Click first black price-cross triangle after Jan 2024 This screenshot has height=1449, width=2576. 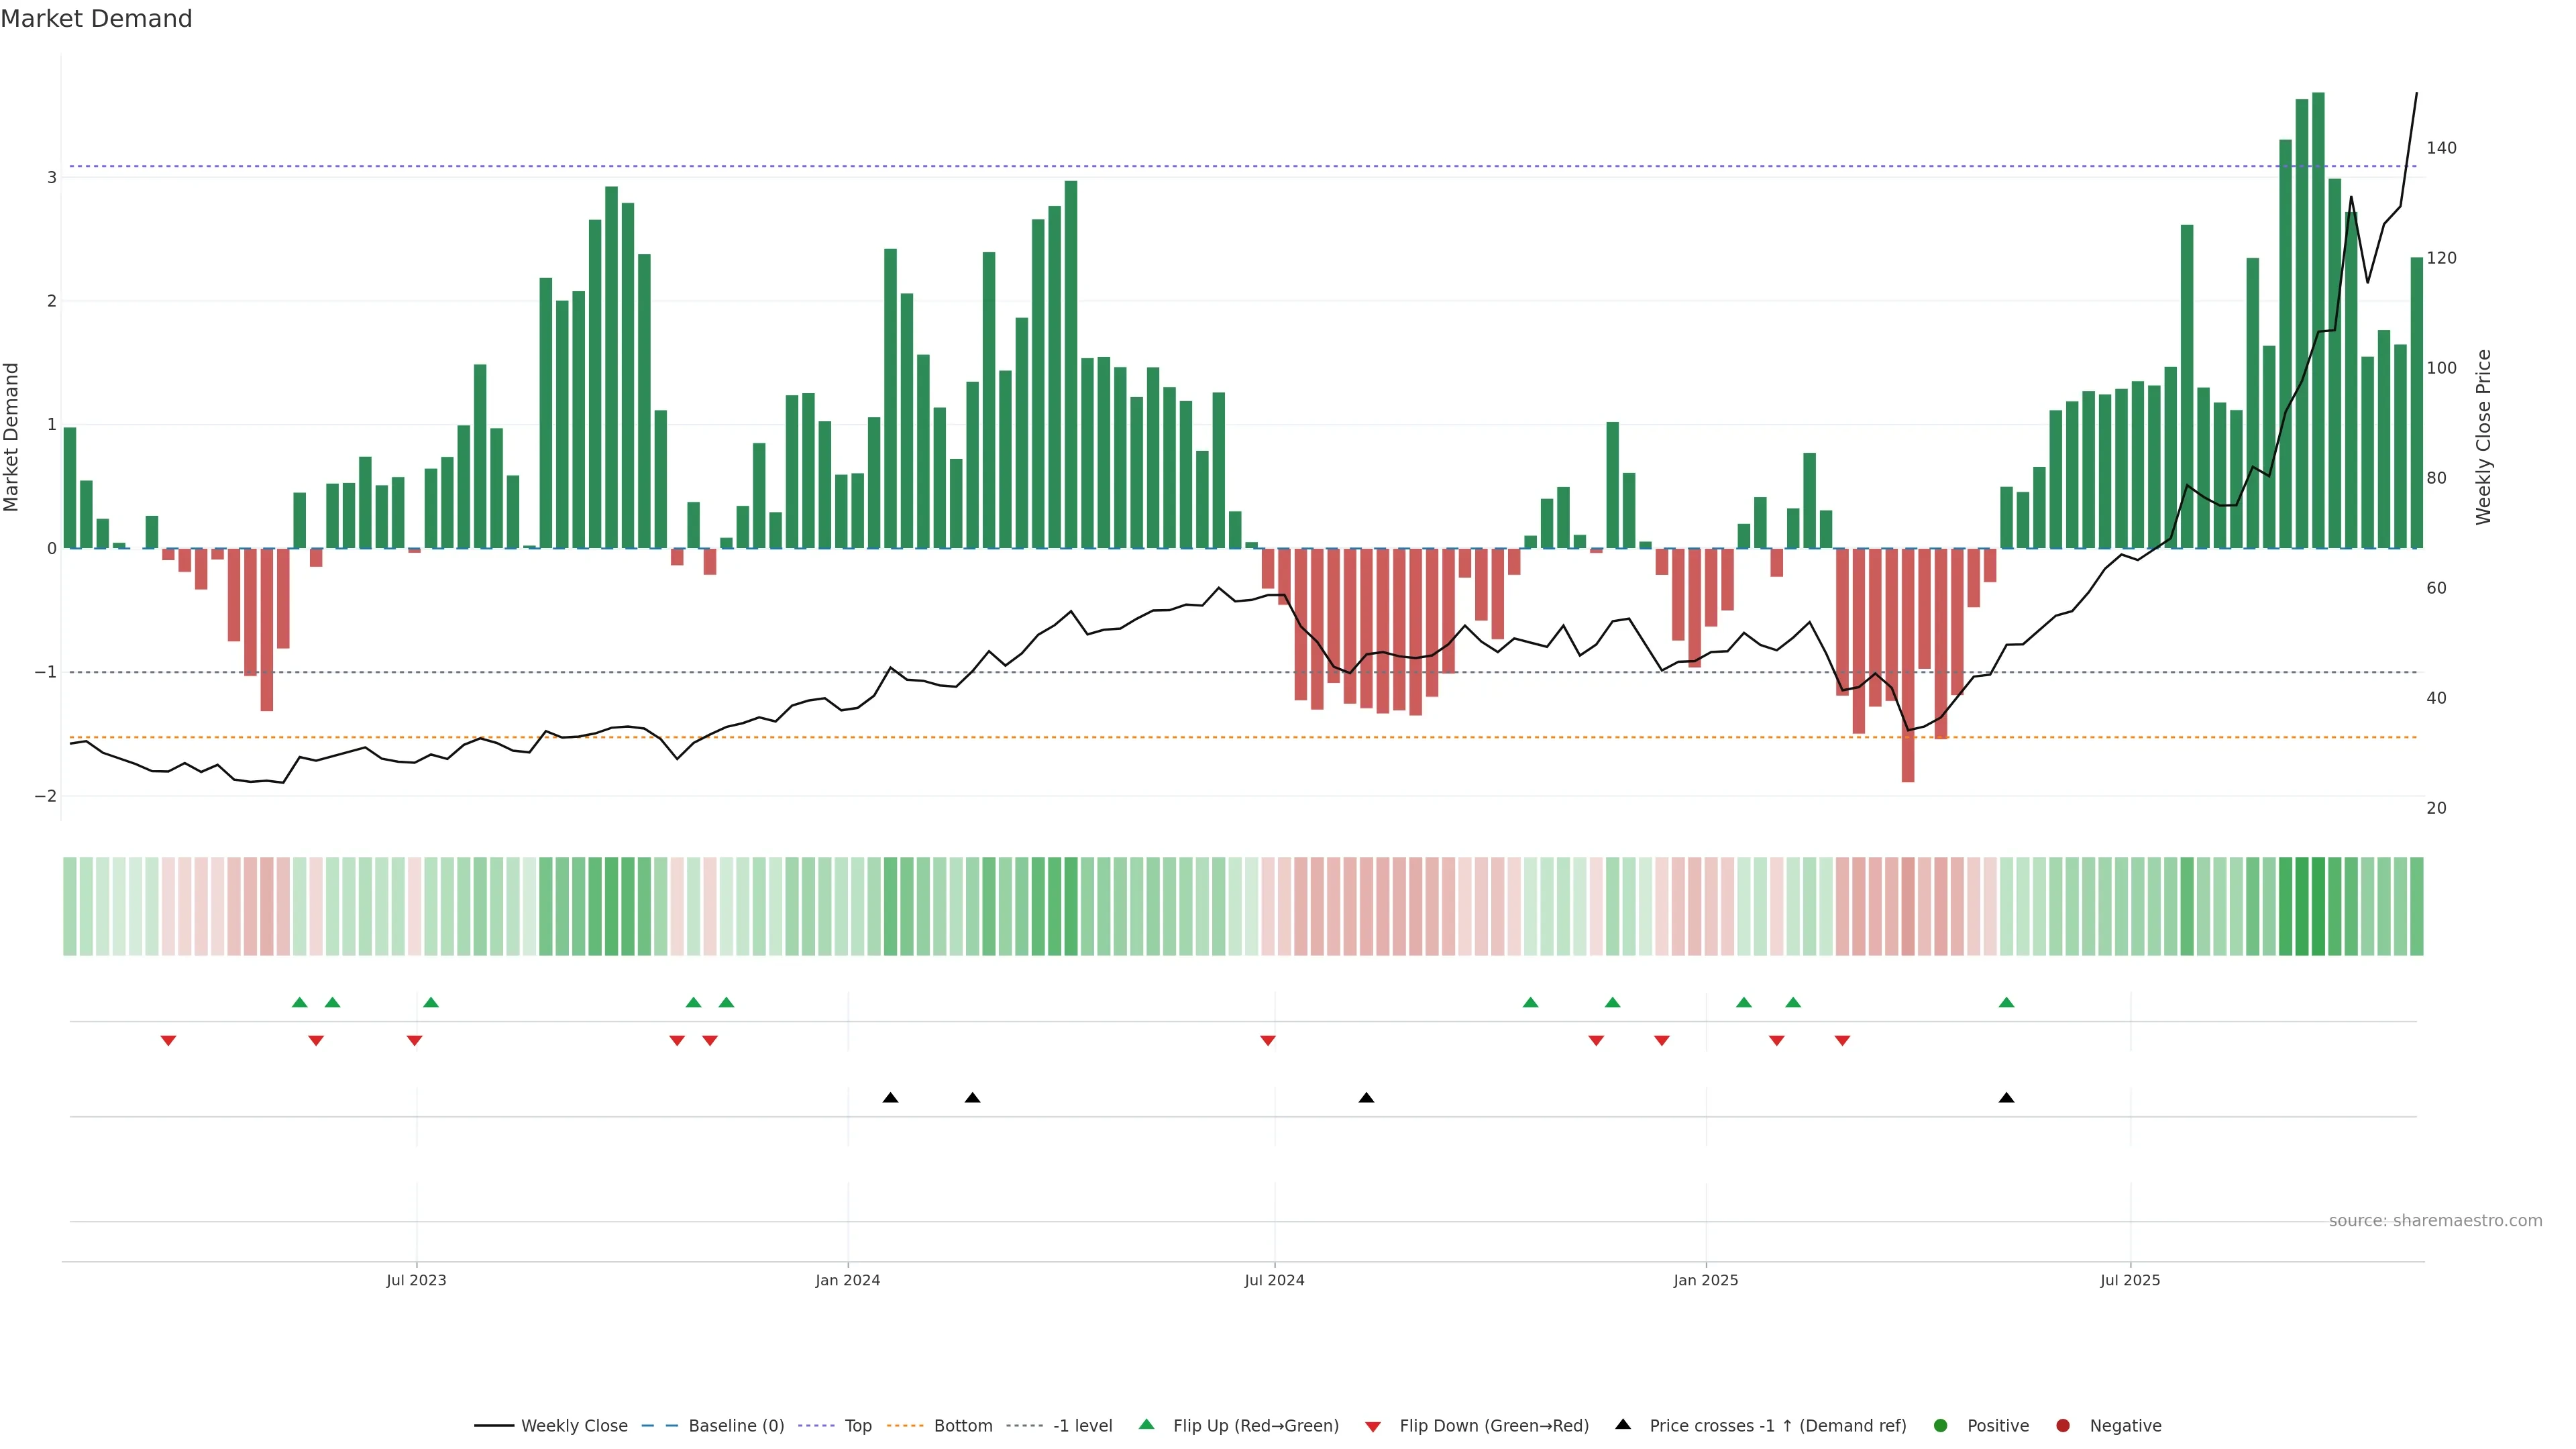[x=890, y=1098]
